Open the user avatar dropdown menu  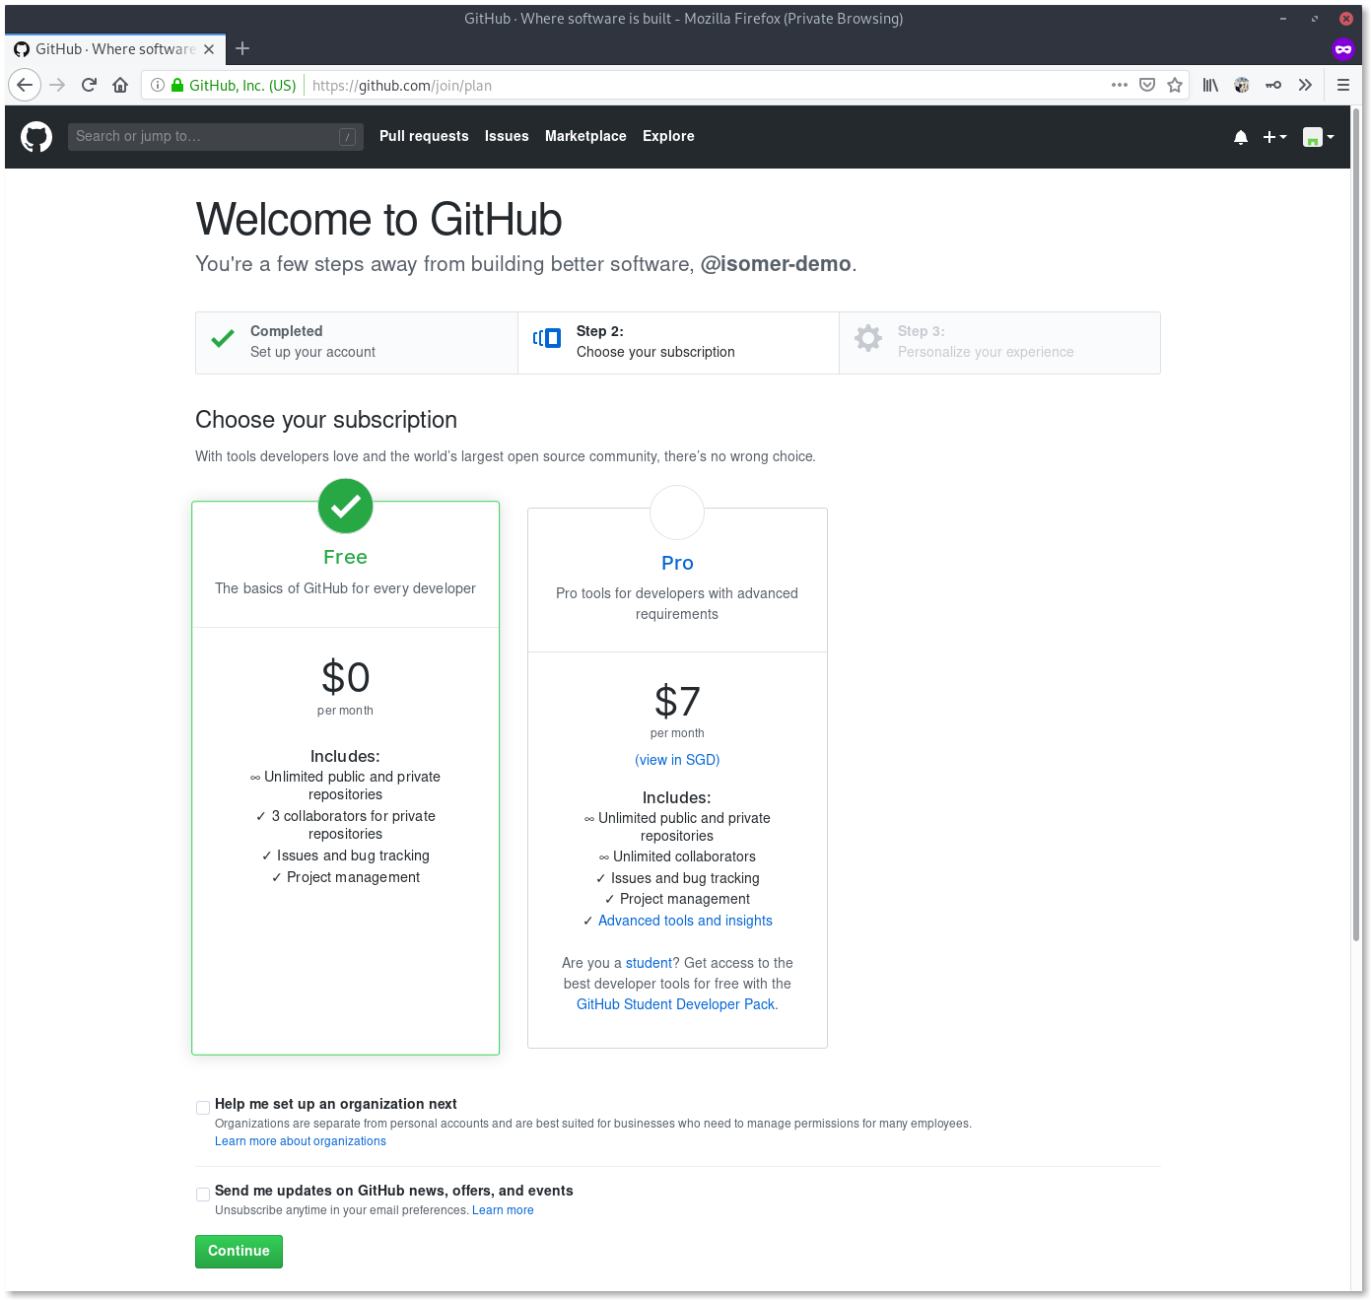(1318, 137)
